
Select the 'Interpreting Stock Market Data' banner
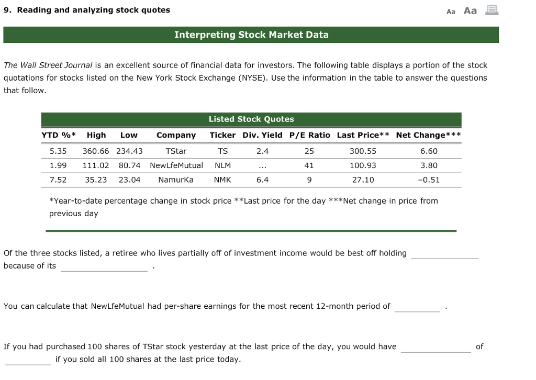pyautogui.click(x=251, y=35)
